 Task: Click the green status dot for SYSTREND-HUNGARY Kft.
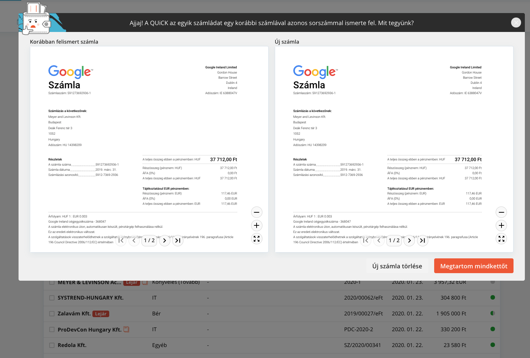coord(493,297)
